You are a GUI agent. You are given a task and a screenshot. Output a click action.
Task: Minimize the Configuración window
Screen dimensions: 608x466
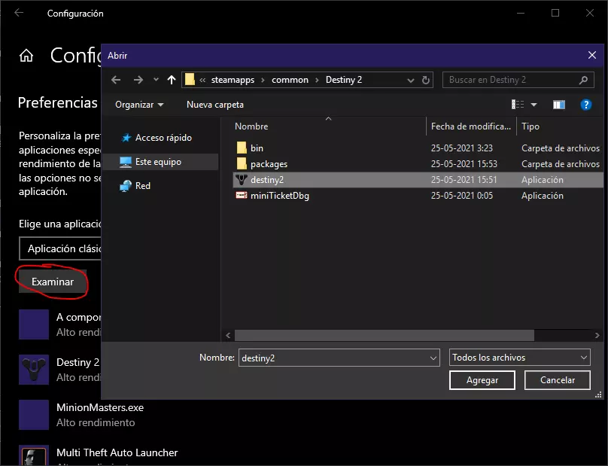pos(521,14)
